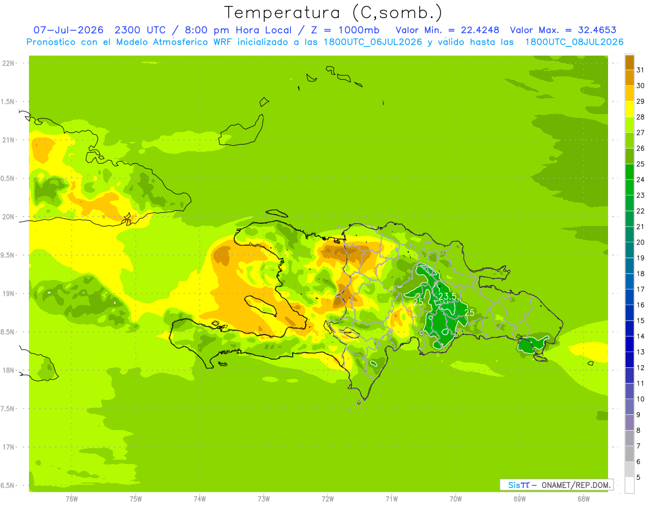Click legend value "5"

(639, 478)
